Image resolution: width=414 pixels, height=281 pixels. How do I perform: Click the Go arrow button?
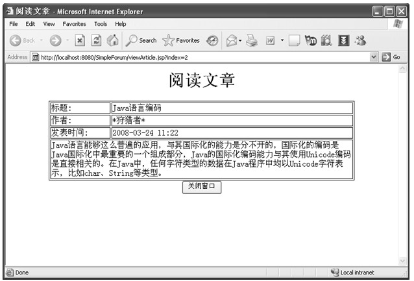coord(386,57)
